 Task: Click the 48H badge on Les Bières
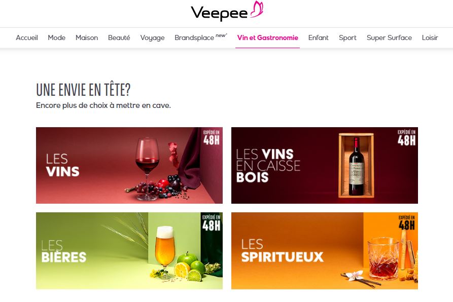(x=211, y=223)
